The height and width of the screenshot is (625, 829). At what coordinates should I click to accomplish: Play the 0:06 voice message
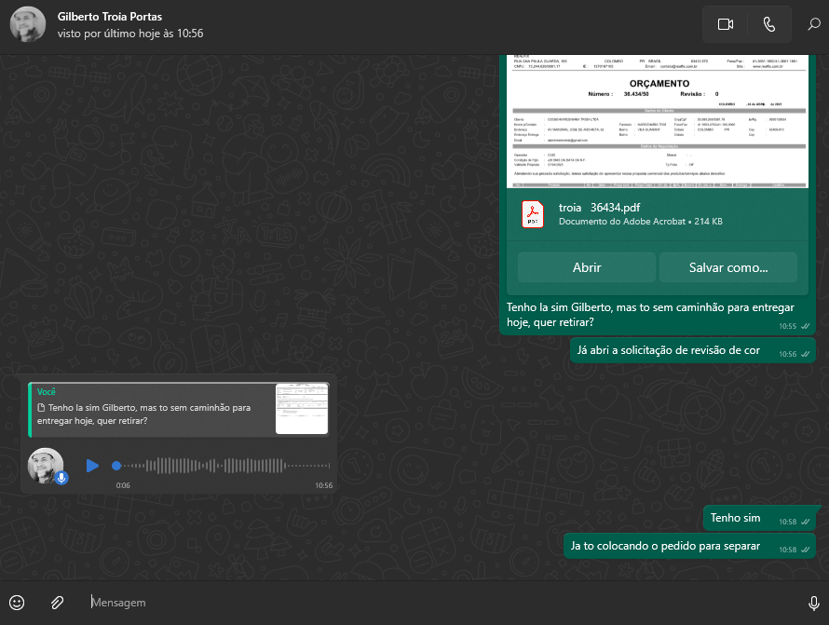point(92,465)
